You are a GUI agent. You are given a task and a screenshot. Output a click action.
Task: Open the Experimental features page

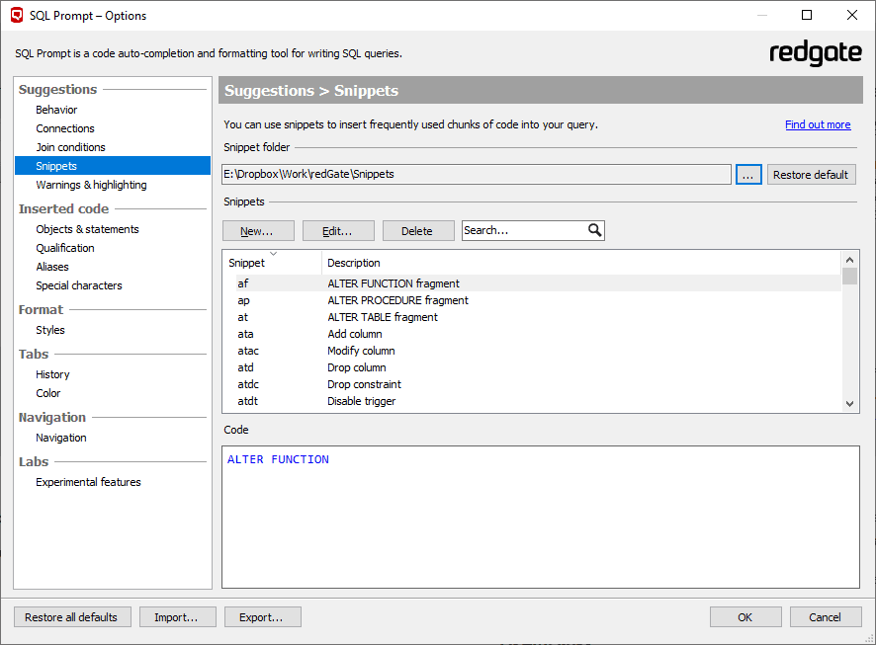pos(88,482)
